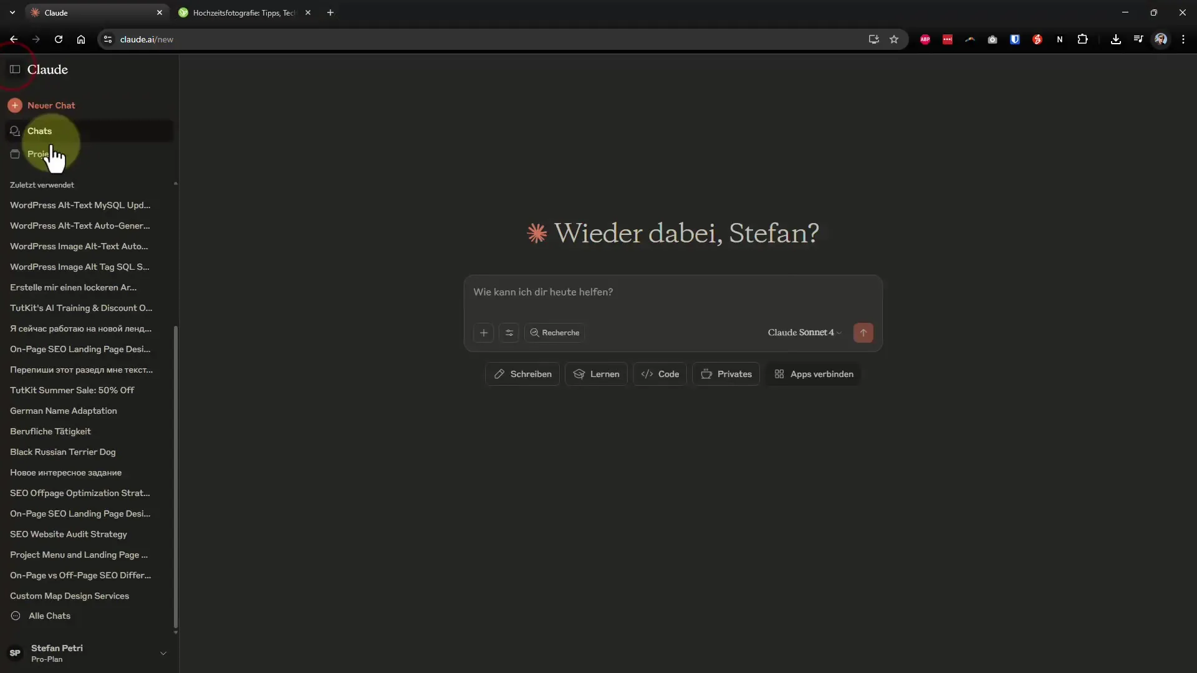Open the camera screenshot extension
This screenshot has height=673, width=1197.
pyautogui.click(x=993, y=39)
